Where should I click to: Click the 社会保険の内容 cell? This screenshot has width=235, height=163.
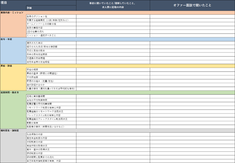51,134
